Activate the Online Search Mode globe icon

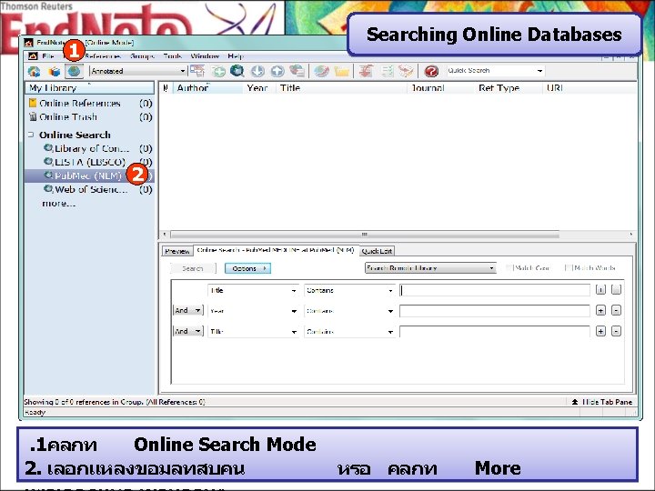(75, 72)
